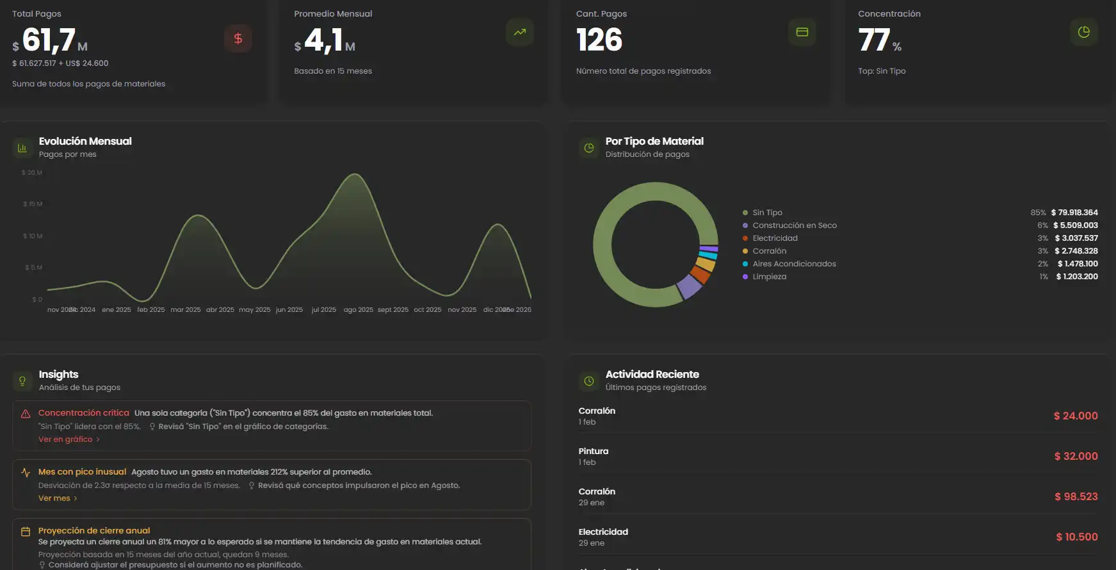Click the trending arrow icon in Promedio Mensual
This screenshot has height=570, width=1116.
pos(519,32)
